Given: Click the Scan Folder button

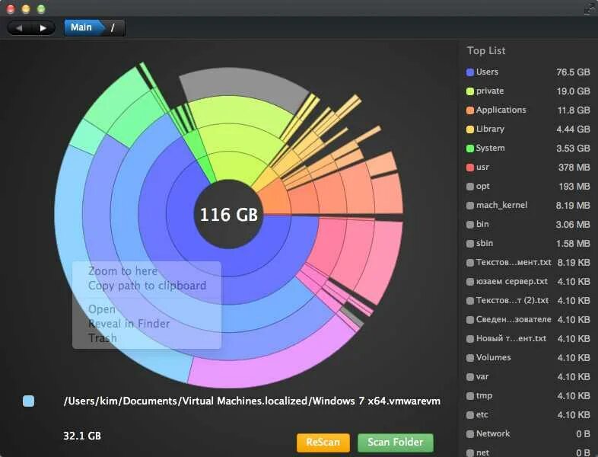Looking at the screenshot, I should (396, 443).
